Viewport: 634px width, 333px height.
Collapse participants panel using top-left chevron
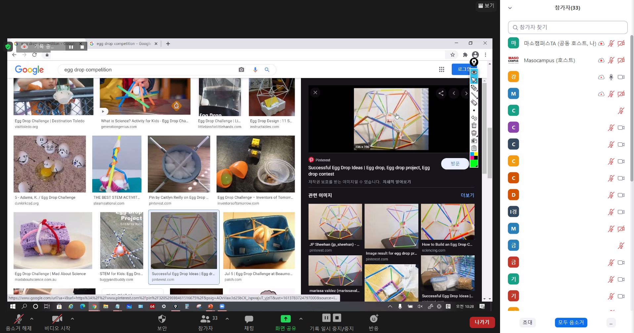510,8
